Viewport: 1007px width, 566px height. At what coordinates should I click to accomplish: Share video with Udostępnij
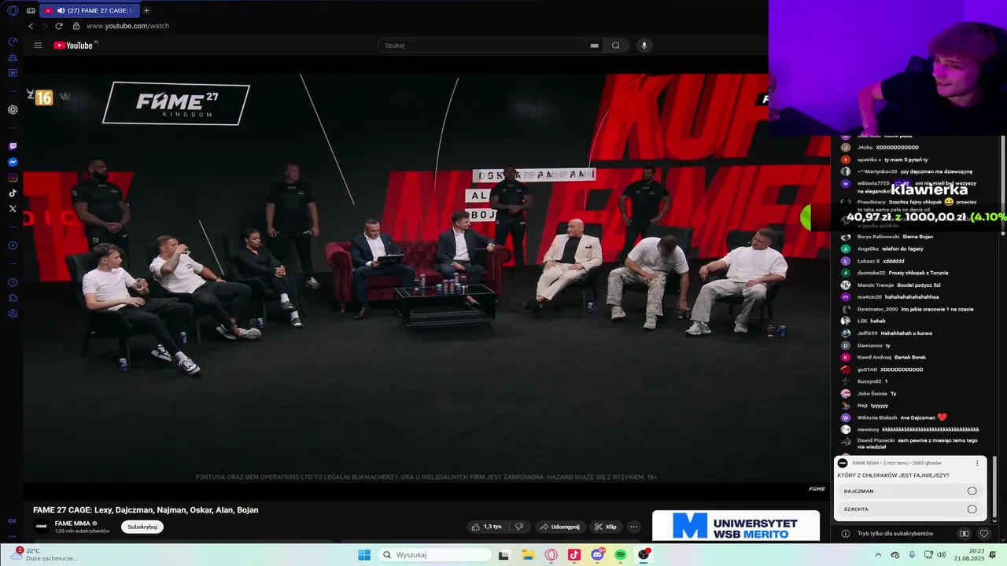click(x=559, y=527)
